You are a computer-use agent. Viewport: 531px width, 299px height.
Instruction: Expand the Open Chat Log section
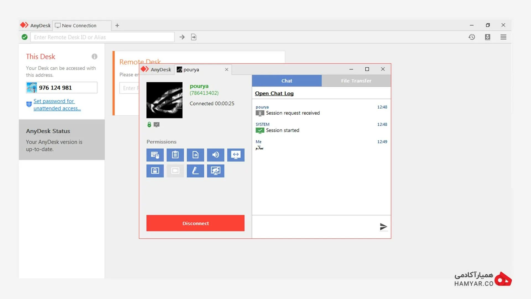[274, 93]
